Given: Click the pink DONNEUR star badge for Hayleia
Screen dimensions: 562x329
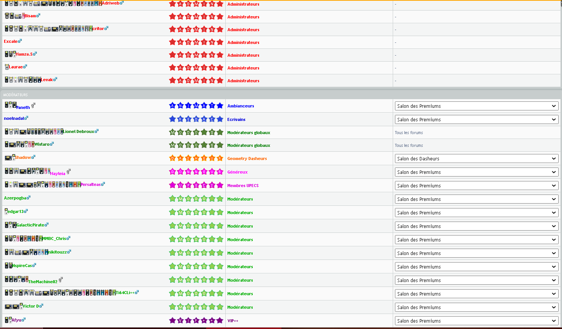Looking at the screenshot, I should 196,172.
